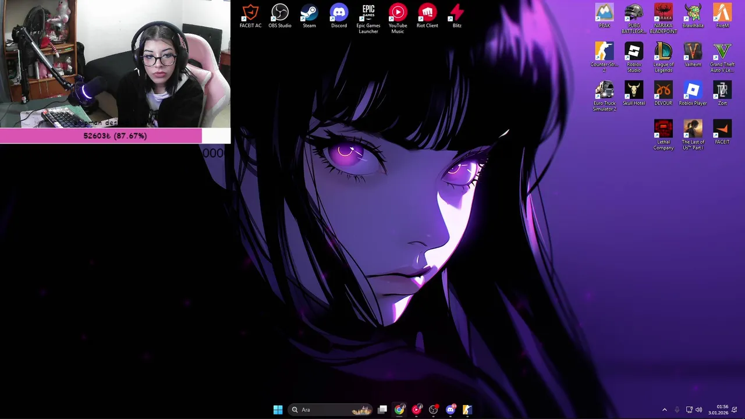Open the FACEIT AC desktop shortcut
Screen dimensions: 745x419
[250, 16]
